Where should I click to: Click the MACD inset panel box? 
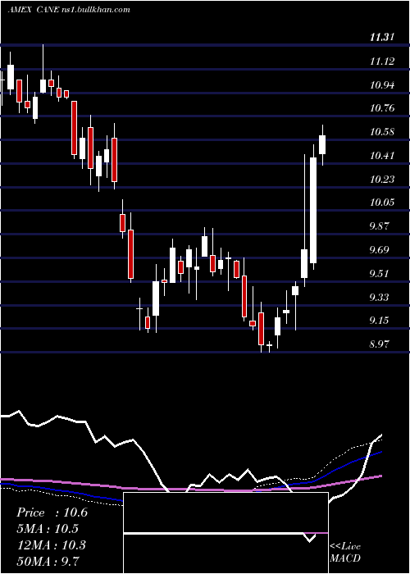(x=225, y=533)
